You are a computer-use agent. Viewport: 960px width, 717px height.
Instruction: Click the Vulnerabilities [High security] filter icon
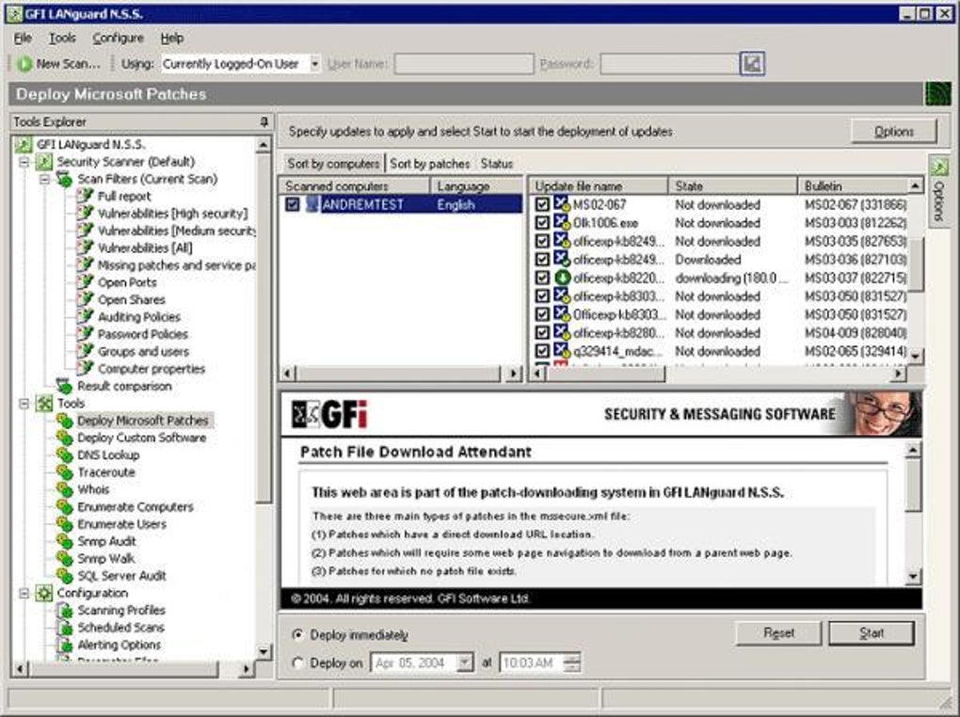coord(85,213)
